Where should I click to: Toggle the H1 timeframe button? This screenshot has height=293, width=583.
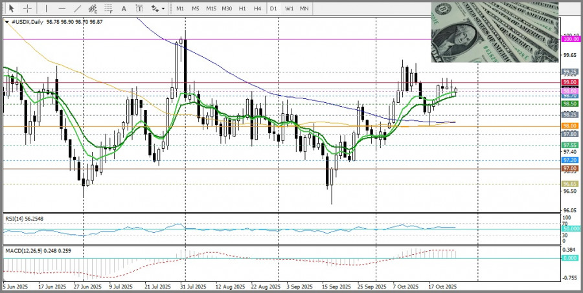click(x=242, y=8)
